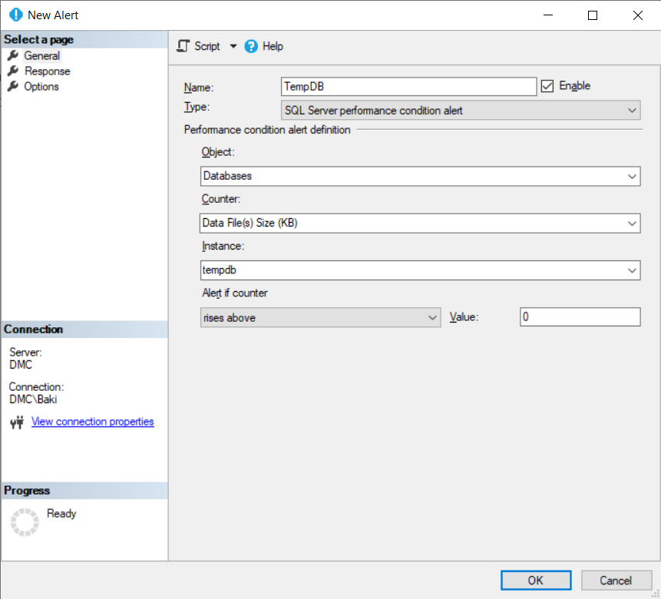Expand the 'rises above' condition dropdown
This screenshot has width=661, height=599.
[432, 317]
